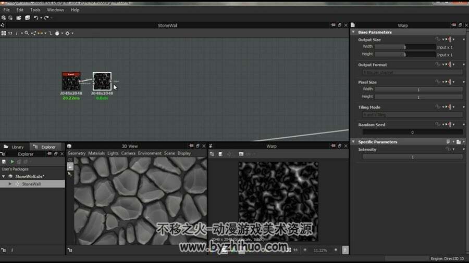Open the undo history dropdown arrow
The height and width of the screenshot is (263, 469).
[41, 18]
